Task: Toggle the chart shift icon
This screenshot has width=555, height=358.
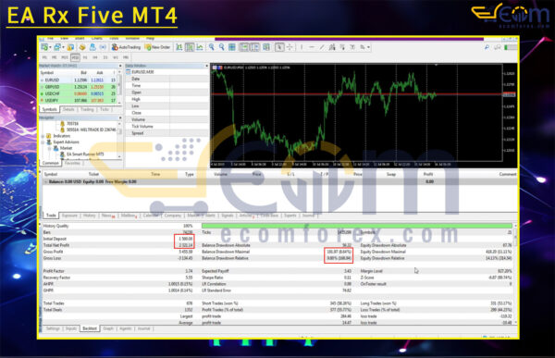Action: pyautogui.click(x=255, y=47)
